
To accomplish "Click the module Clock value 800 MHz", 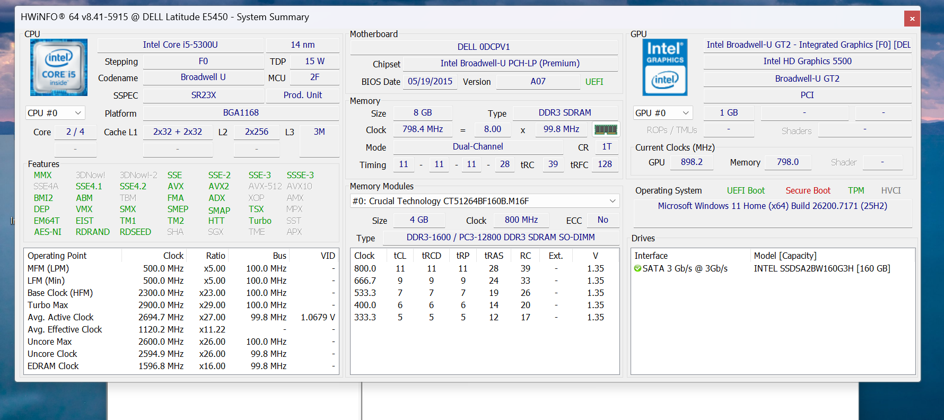I will tap(521, 220).
